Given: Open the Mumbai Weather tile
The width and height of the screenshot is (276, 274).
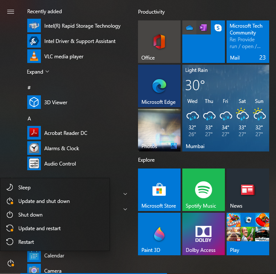Looking at the screenshot, I should coord(226,108).
